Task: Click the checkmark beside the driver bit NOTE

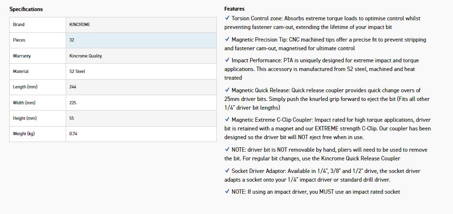Action: point(227,150)
